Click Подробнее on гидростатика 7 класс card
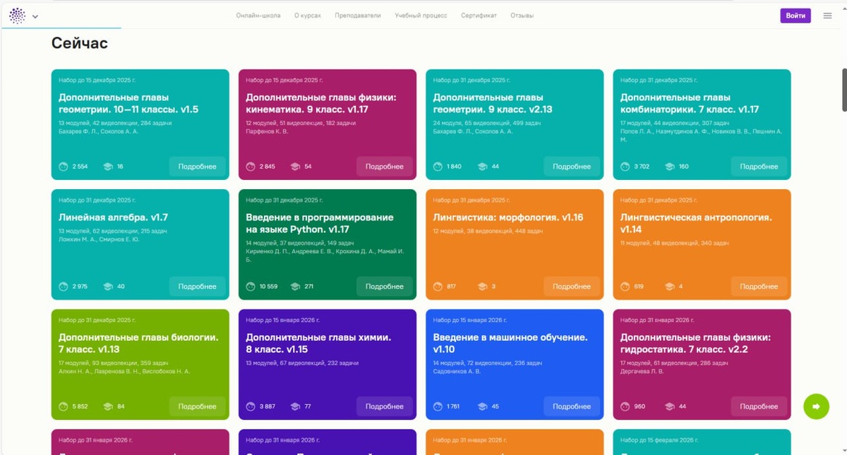 (759, 406)
